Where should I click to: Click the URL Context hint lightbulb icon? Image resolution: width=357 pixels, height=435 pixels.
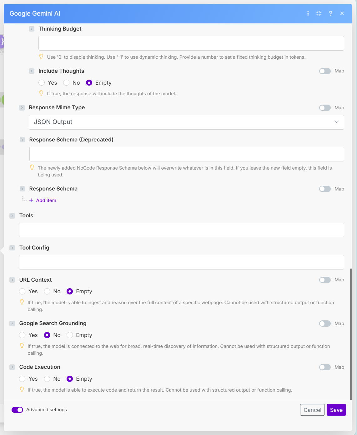(22, 302)
